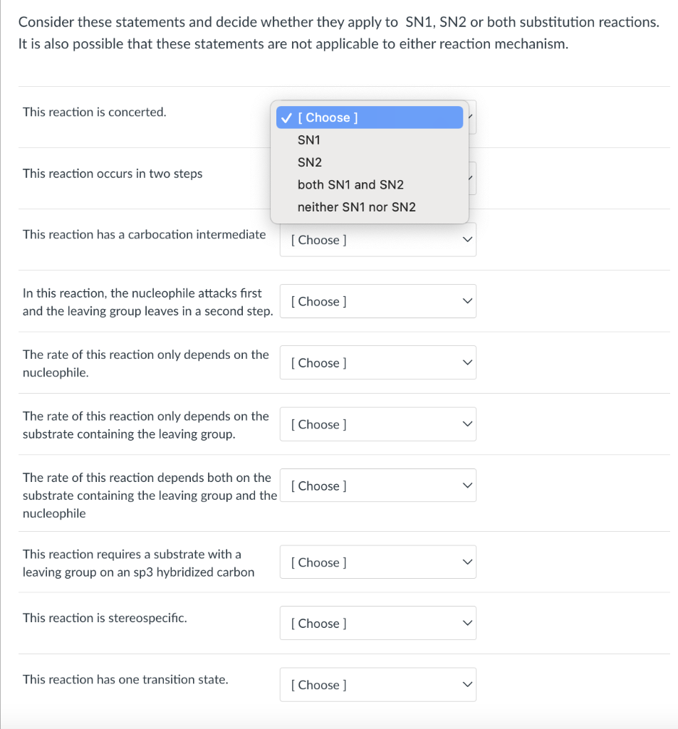Click chevron arrow of carbocation intermediate dropdown
The width and height of the screenshot is (678, 729).
pyautogui.click(x=467, y=240)
